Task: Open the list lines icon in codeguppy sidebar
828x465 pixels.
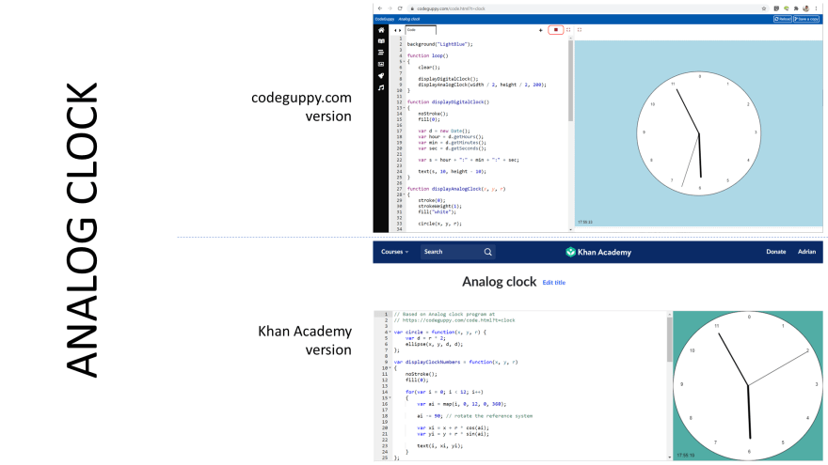Action: coord(381,53)
